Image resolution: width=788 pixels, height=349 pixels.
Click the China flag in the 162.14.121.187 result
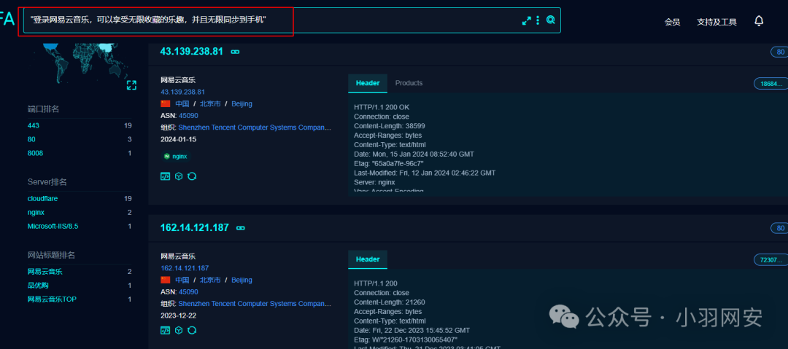click(166, 281)
